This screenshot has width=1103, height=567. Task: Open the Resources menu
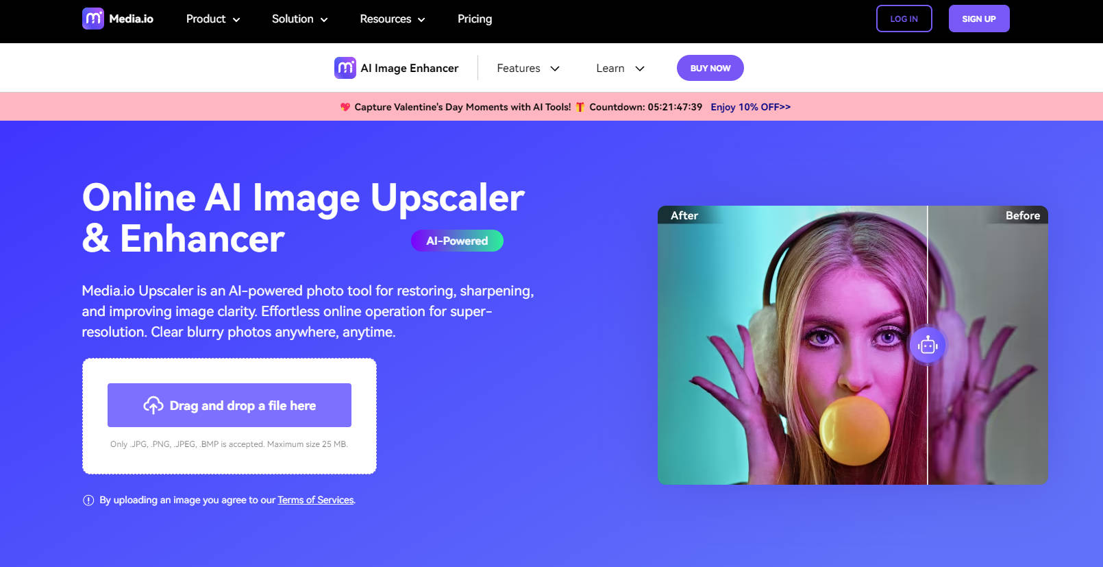pyautogui.click(x=393, y=19)
